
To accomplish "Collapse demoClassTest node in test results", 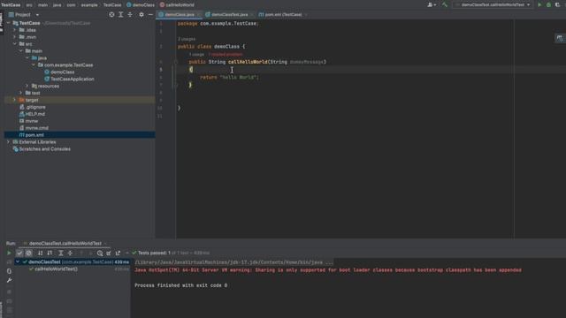I will [18, 261].
